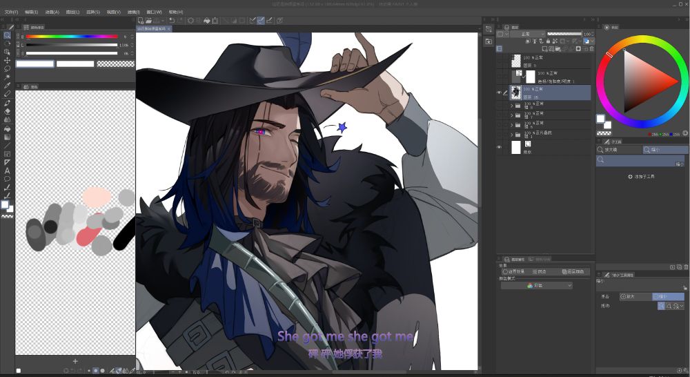Screen dimensions: 690x377
Task: Select the Lasso selection tool
Action: coord(7,68)
